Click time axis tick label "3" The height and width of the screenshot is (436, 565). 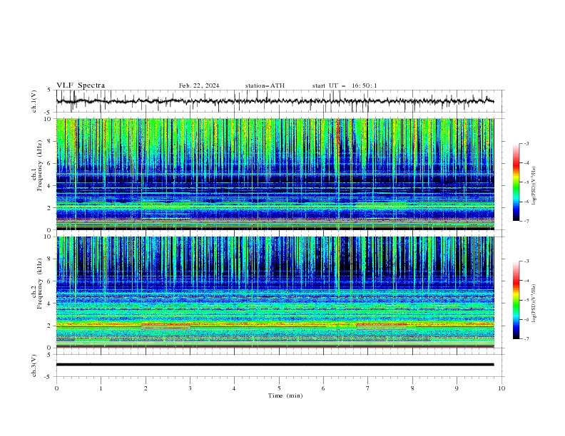(x=190, y=388)
